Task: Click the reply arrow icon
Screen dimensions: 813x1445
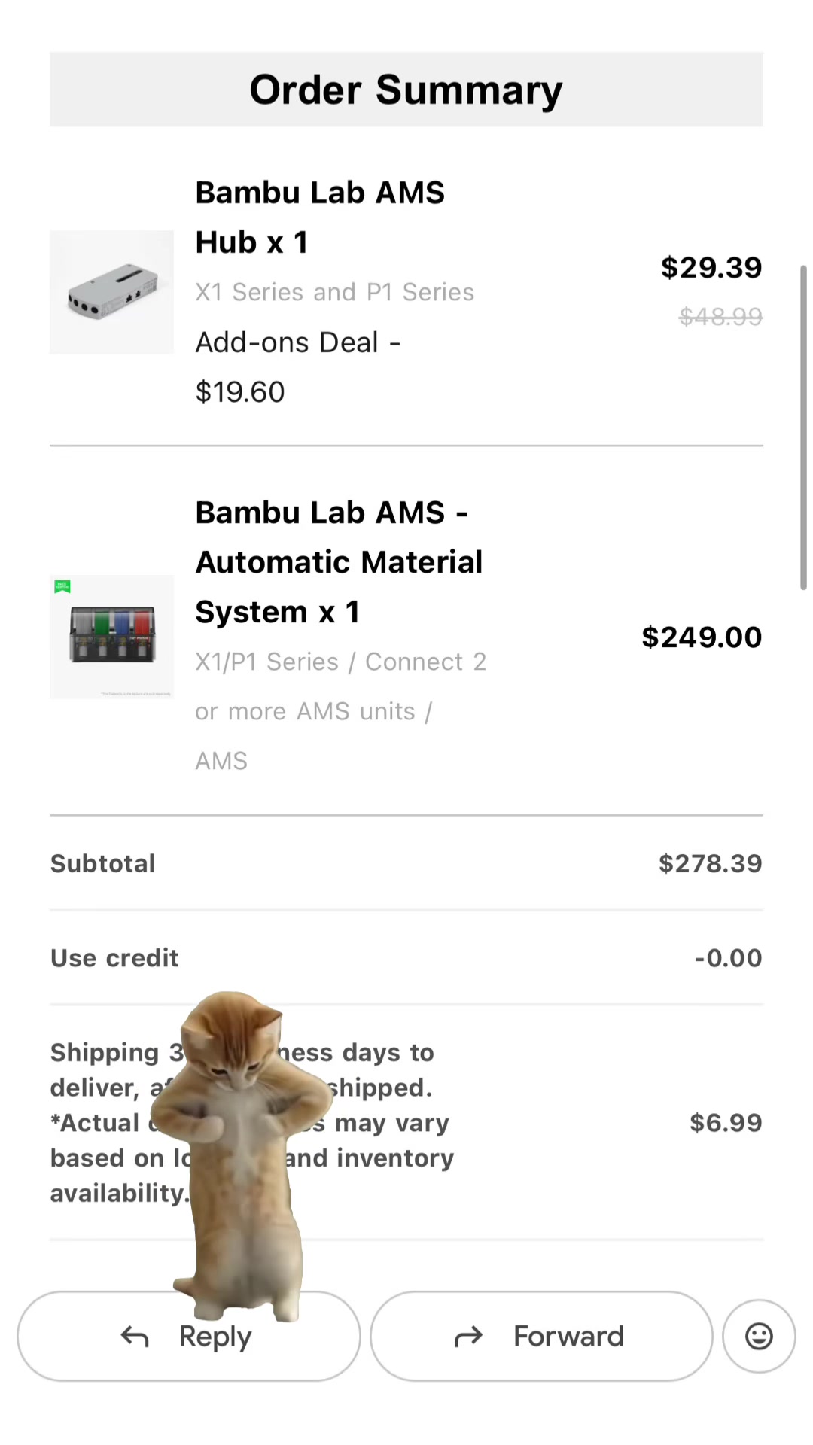Action: [x=135, y=1337]
